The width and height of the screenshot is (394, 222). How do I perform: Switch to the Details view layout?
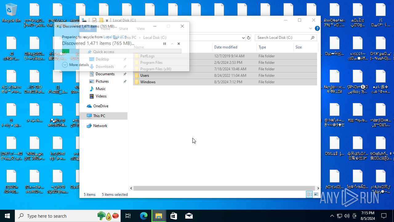click(309, 194)
